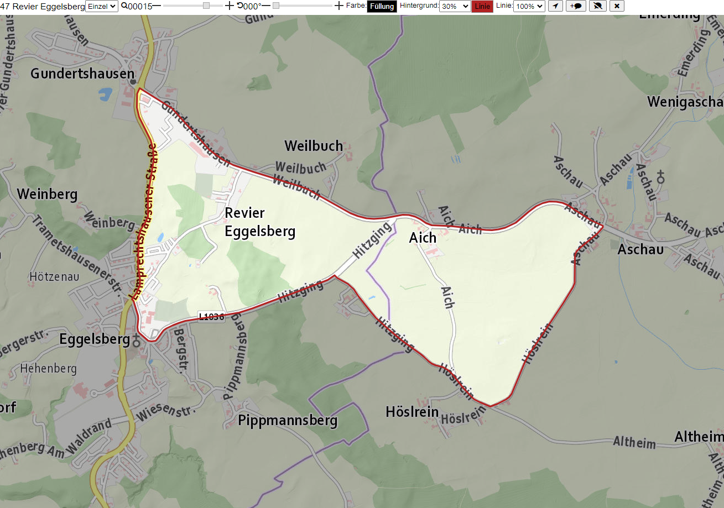Viewport: 724px width, 508px height.
Task: Click the X close button in toolbar
Action: pyautogui.click(x=617, y=6)
